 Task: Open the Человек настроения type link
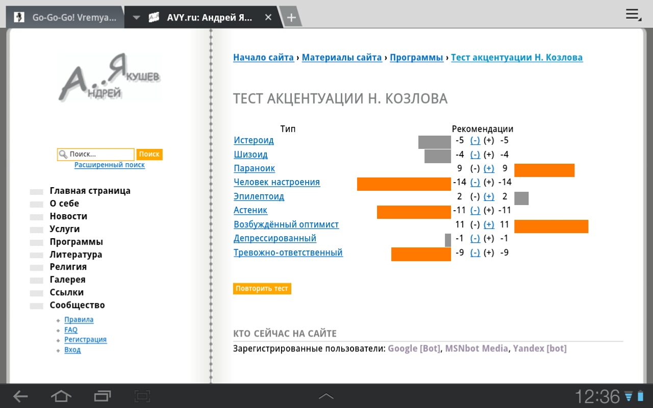coord(277,182)
